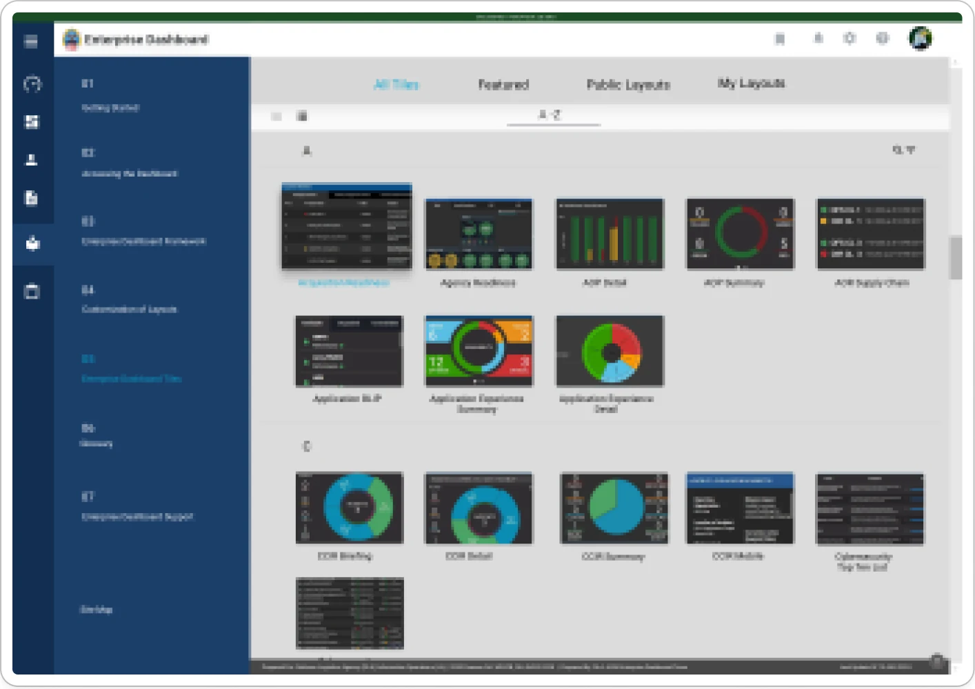Click the Site Map link

tap(96, 610)
